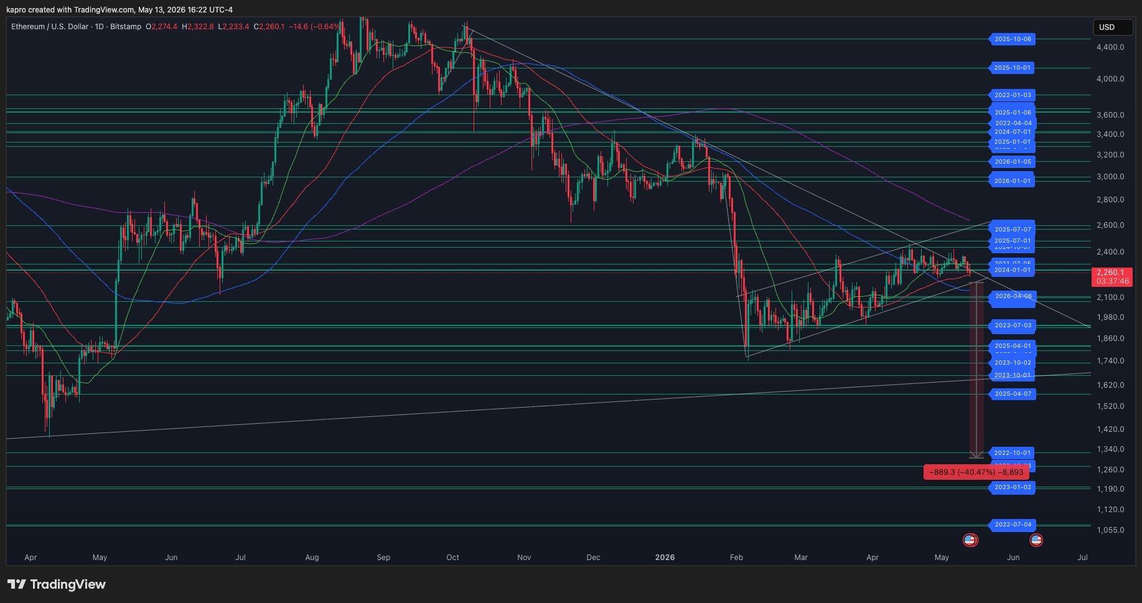This screenshot has height=603, width=1142.
Task: Click the 2026 year label on time axis
Action: click(665, 558)
